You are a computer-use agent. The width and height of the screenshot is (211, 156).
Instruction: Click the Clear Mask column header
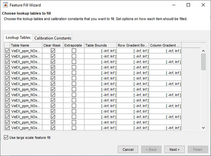pyautogui.click(x=53, y=45)
